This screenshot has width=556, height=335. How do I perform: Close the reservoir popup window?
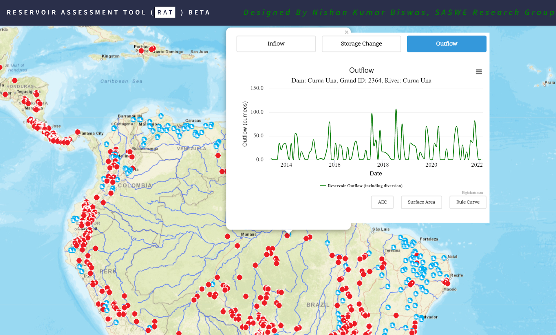point(346,32)
